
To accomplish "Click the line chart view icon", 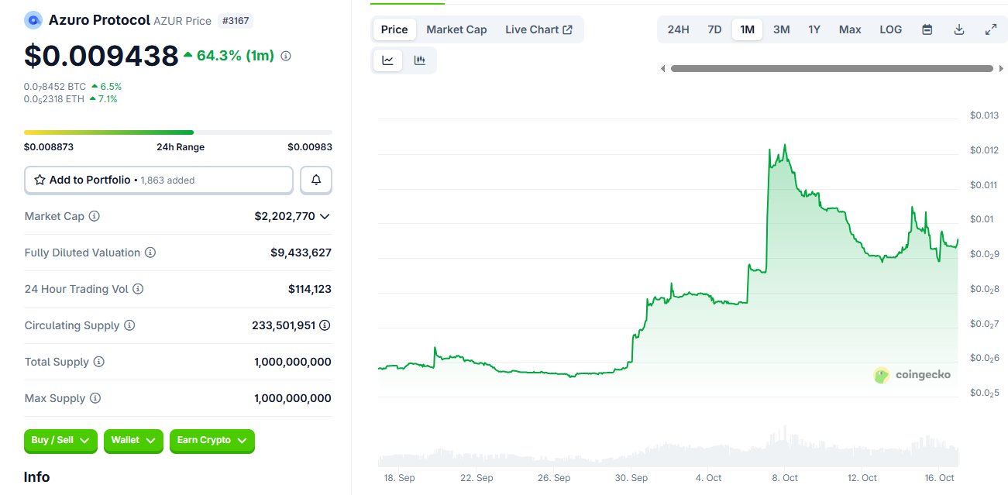I will [388, 60].
